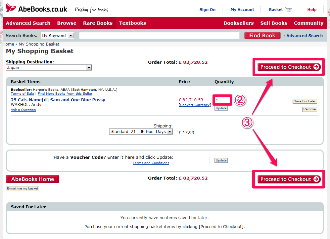
Task: Click the Sign On link
Action: click(208, 10)
